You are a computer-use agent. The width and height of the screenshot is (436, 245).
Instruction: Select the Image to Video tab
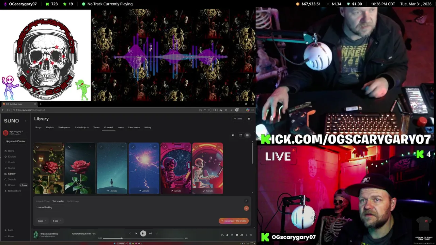point(43,201)
